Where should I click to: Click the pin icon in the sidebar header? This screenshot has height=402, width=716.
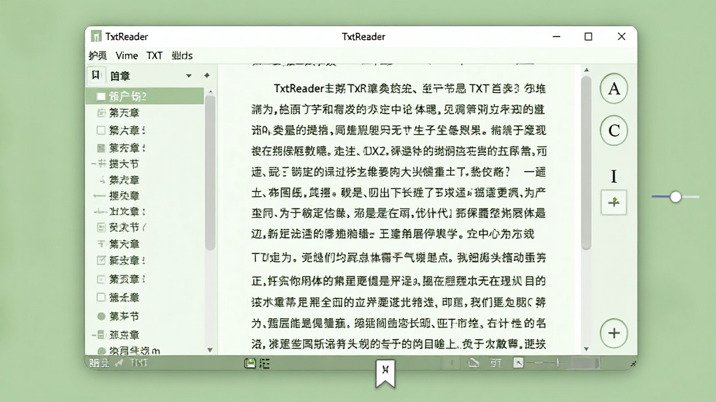pyautogui.click(x=207, y=75)
